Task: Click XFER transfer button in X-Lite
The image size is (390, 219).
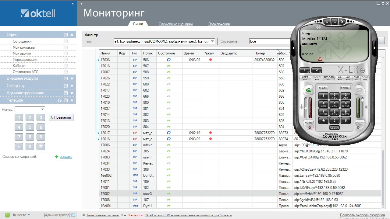Action: click(x=305, y=78)
